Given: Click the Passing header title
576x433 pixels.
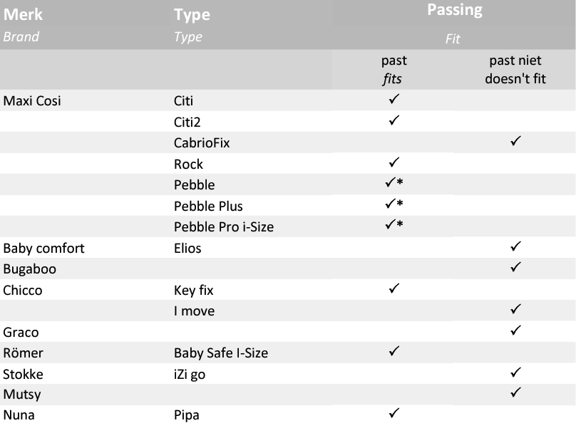Looking at the screenshot, I should (x=455, y=10).
